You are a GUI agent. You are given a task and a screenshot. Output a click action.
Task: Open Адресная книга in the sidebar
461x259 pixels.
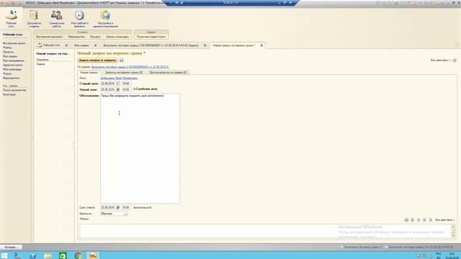point(13,65)
